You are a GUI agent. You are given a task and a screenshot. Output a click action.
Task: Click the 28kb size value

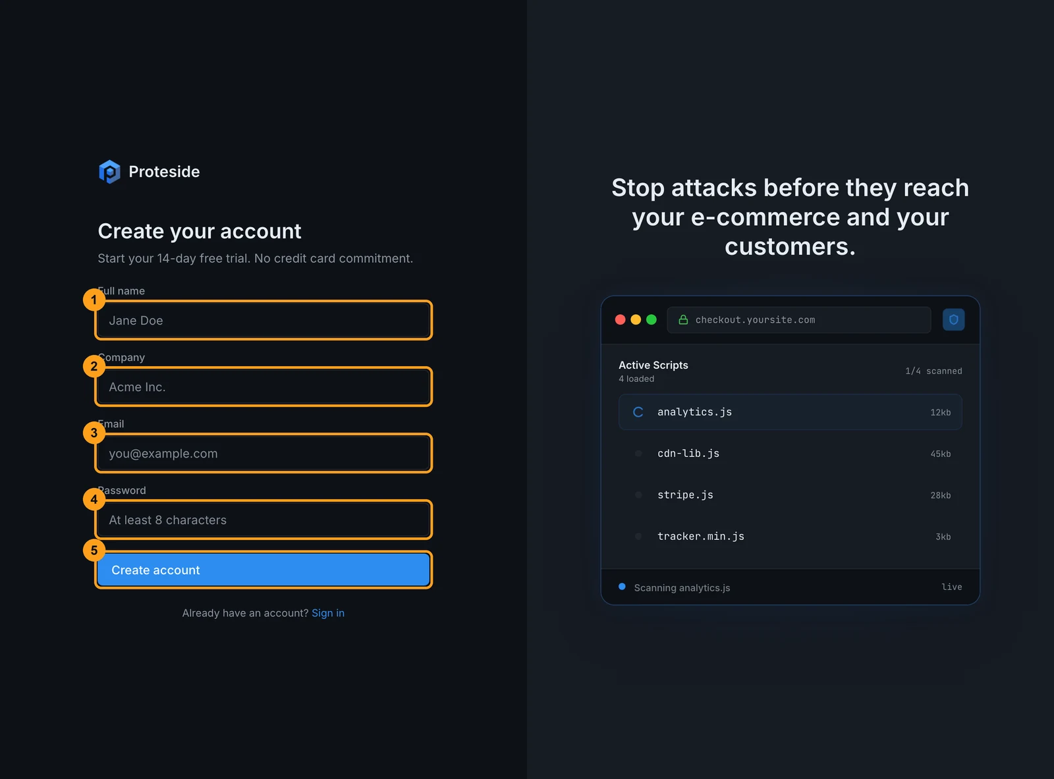941,495
